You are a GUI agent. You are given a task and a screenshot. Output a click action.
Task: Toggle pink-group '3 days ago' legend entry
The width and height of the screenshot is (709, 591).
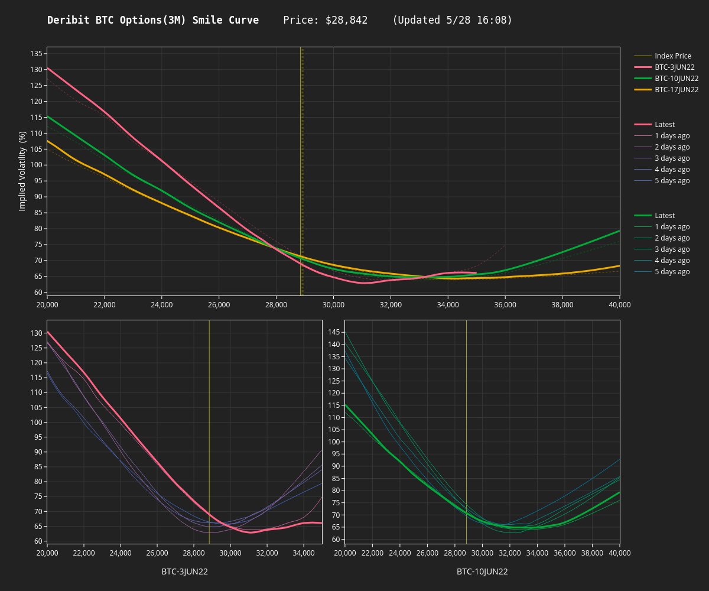(662, 158)
